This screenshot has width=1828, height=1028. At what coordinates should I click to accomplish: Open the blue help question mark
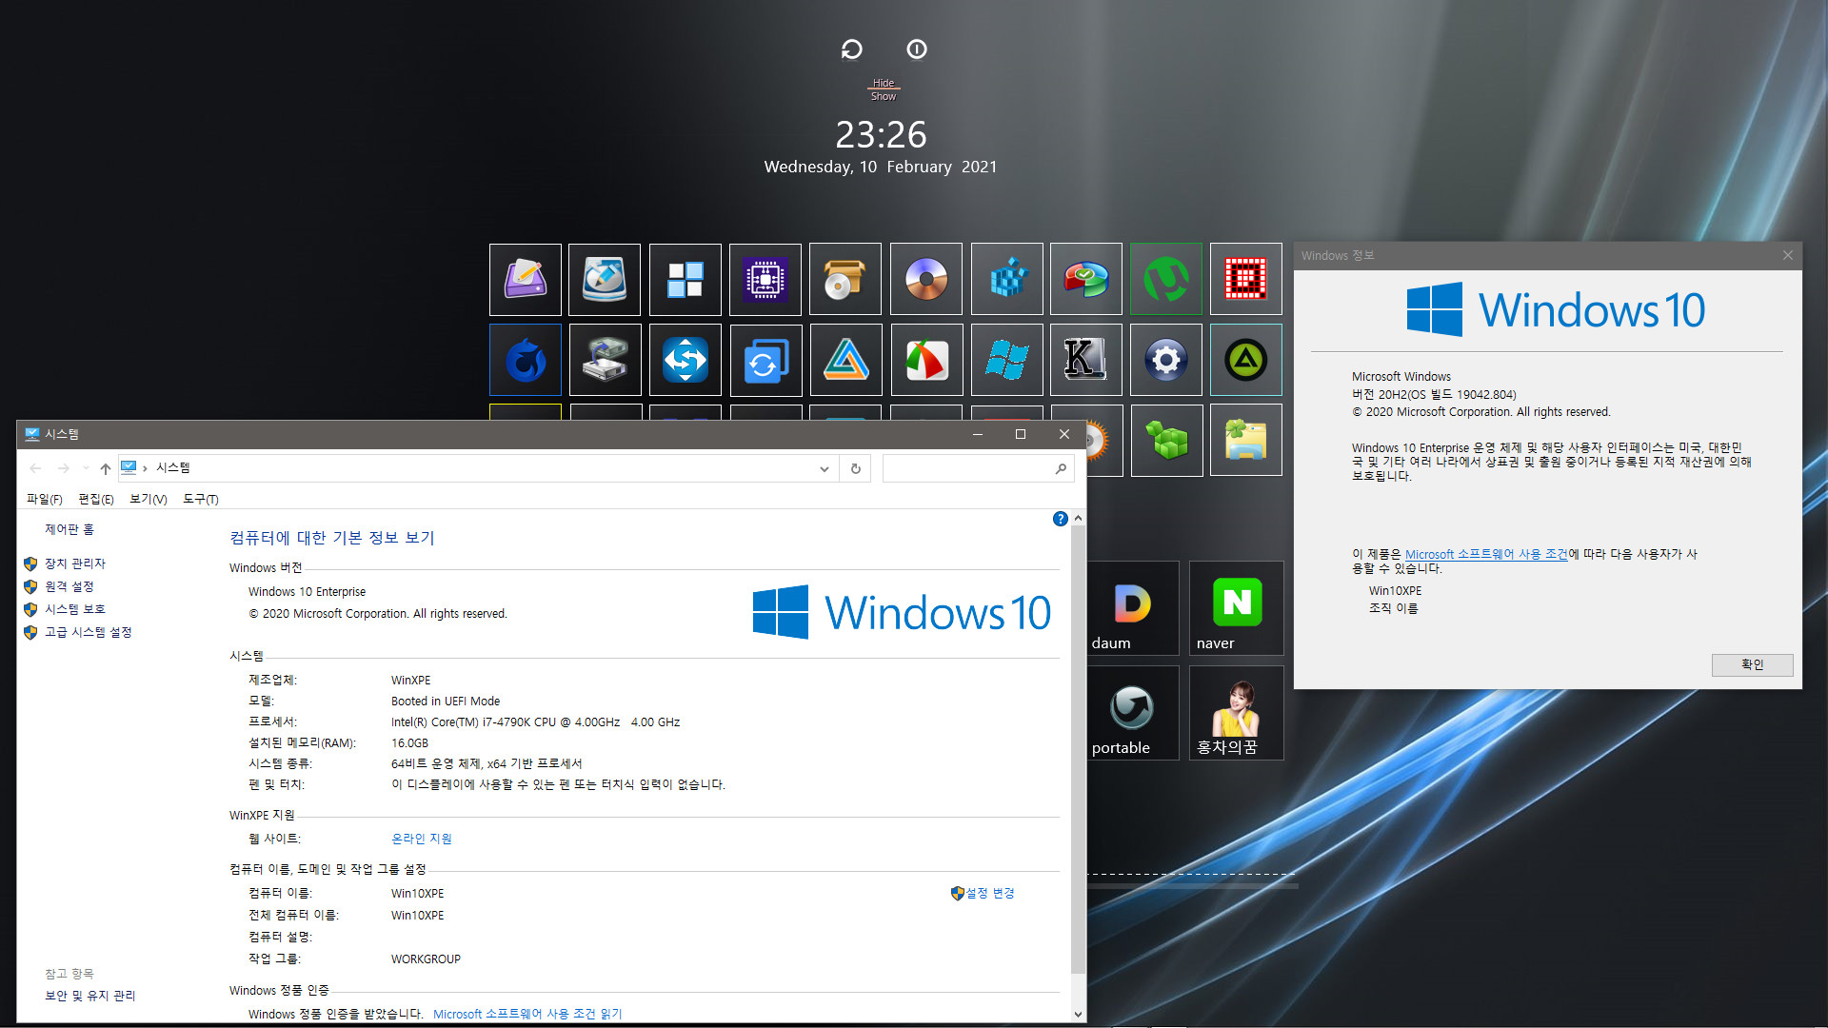(x=1060, y=519)
